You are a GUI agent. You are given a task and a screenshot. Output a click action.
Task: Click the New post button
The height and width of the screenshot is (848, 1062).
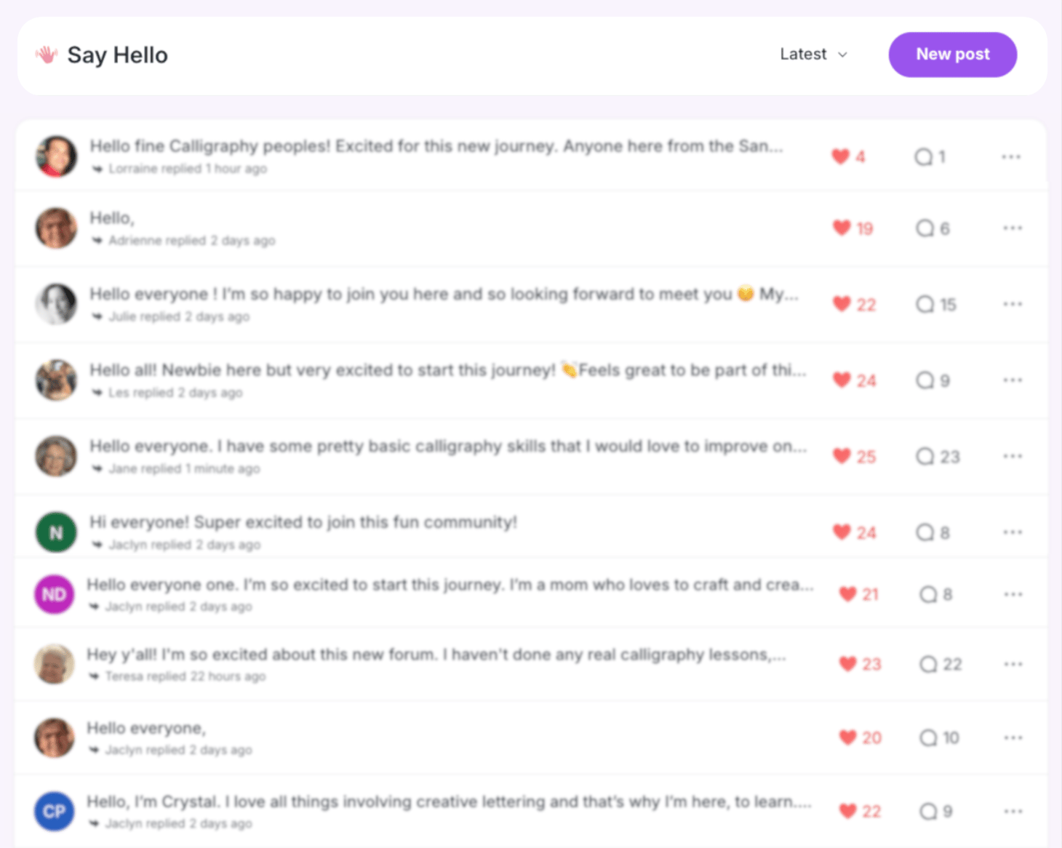[x=952, y=55]
